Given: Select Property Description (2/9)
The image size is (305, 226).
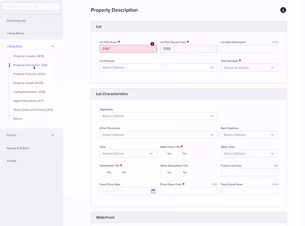Looking at the screenshot, I should click(30, 65).
